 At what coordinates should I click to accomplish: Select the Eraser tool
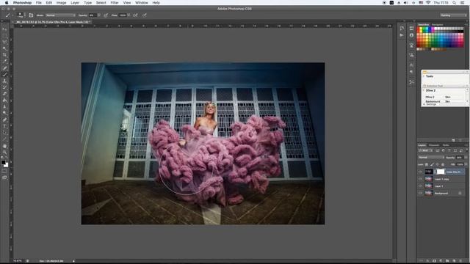(4, 94)
